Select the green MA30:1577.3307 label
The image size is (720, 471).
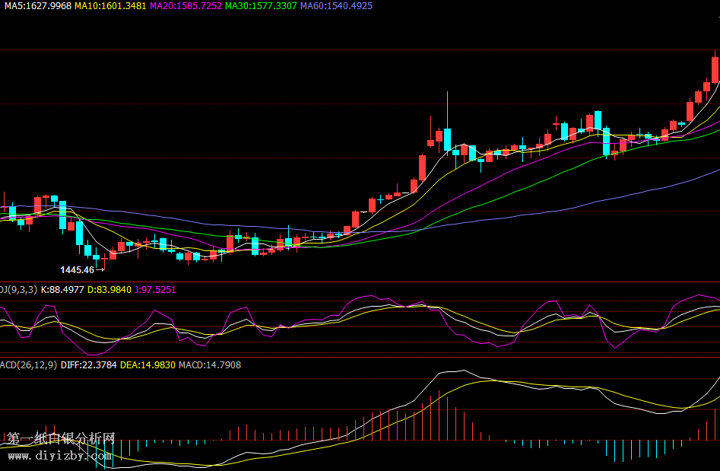[261, 5]
